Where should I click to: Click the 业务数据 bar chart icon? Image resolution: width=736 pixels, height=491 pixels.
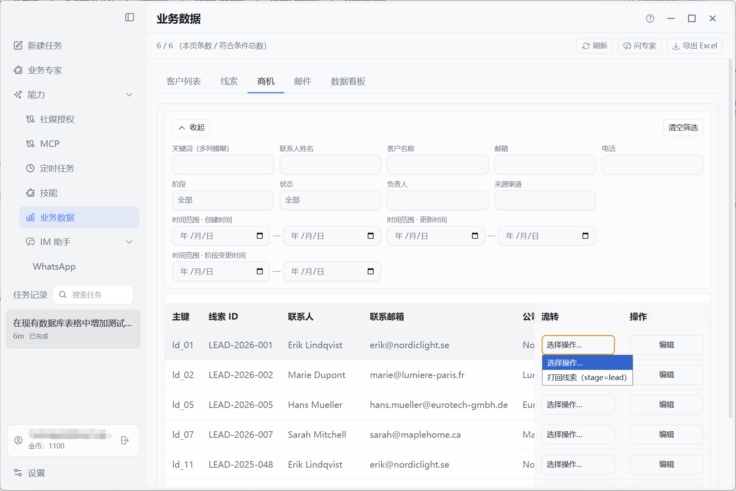[x=30, y=217]
